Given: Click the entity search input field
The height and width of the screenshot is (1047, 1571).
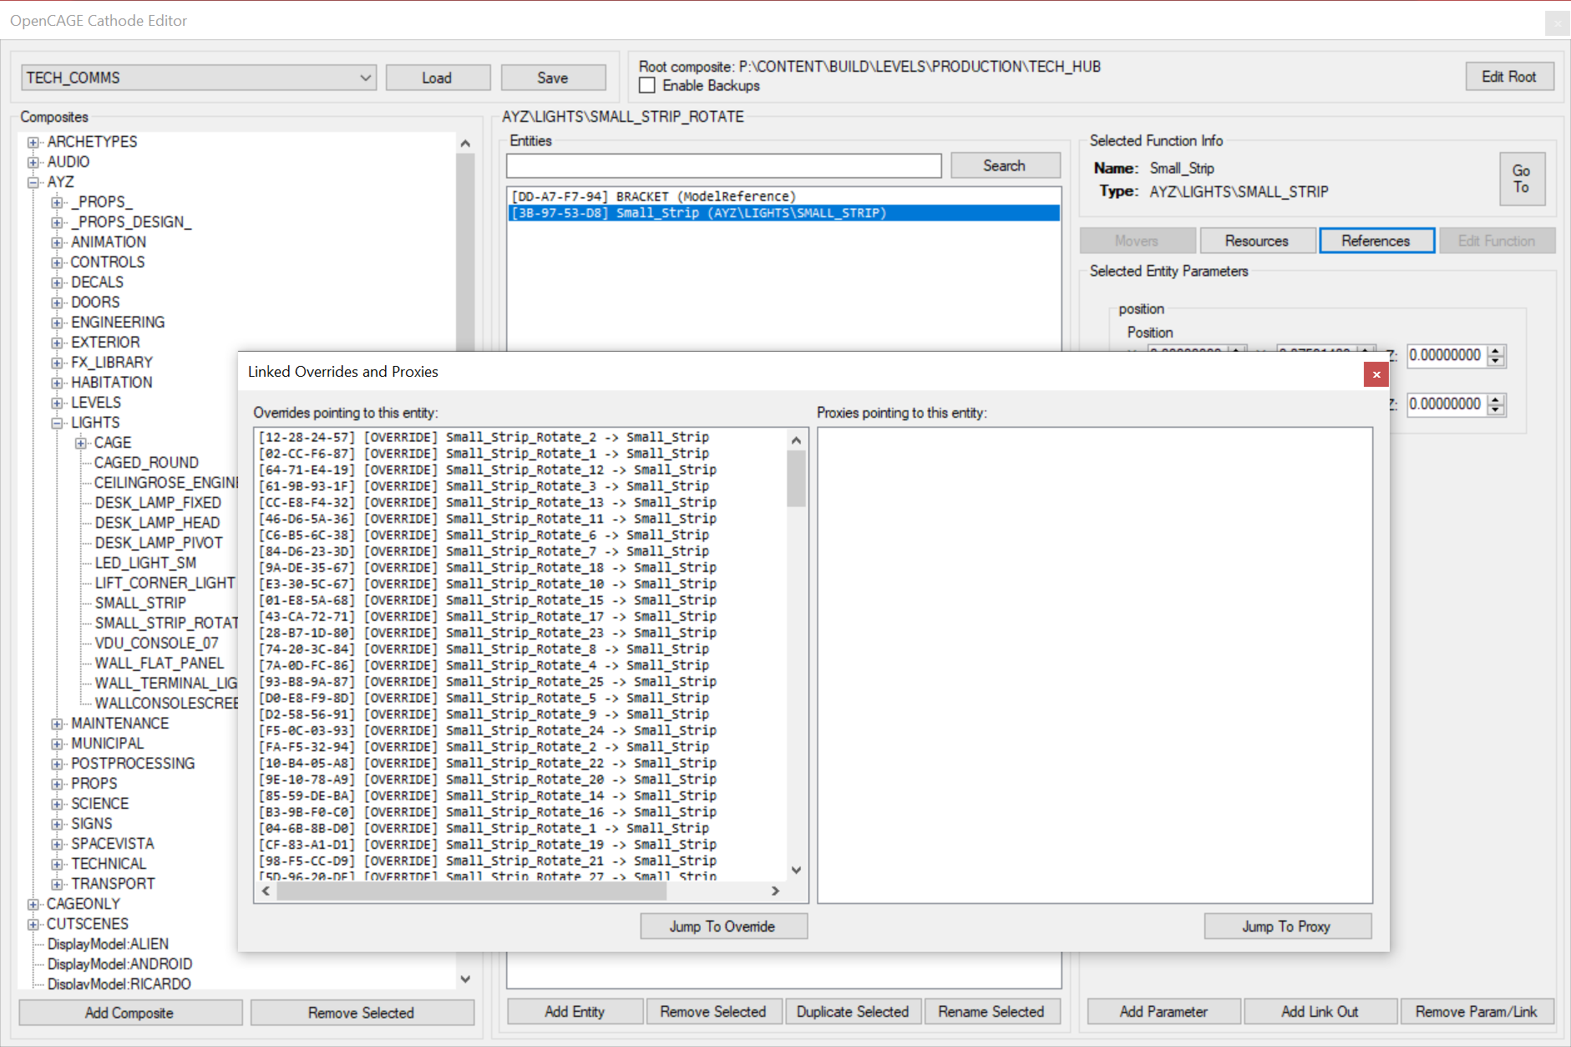Looking at the screenshot, I should (x=722, y=165).
